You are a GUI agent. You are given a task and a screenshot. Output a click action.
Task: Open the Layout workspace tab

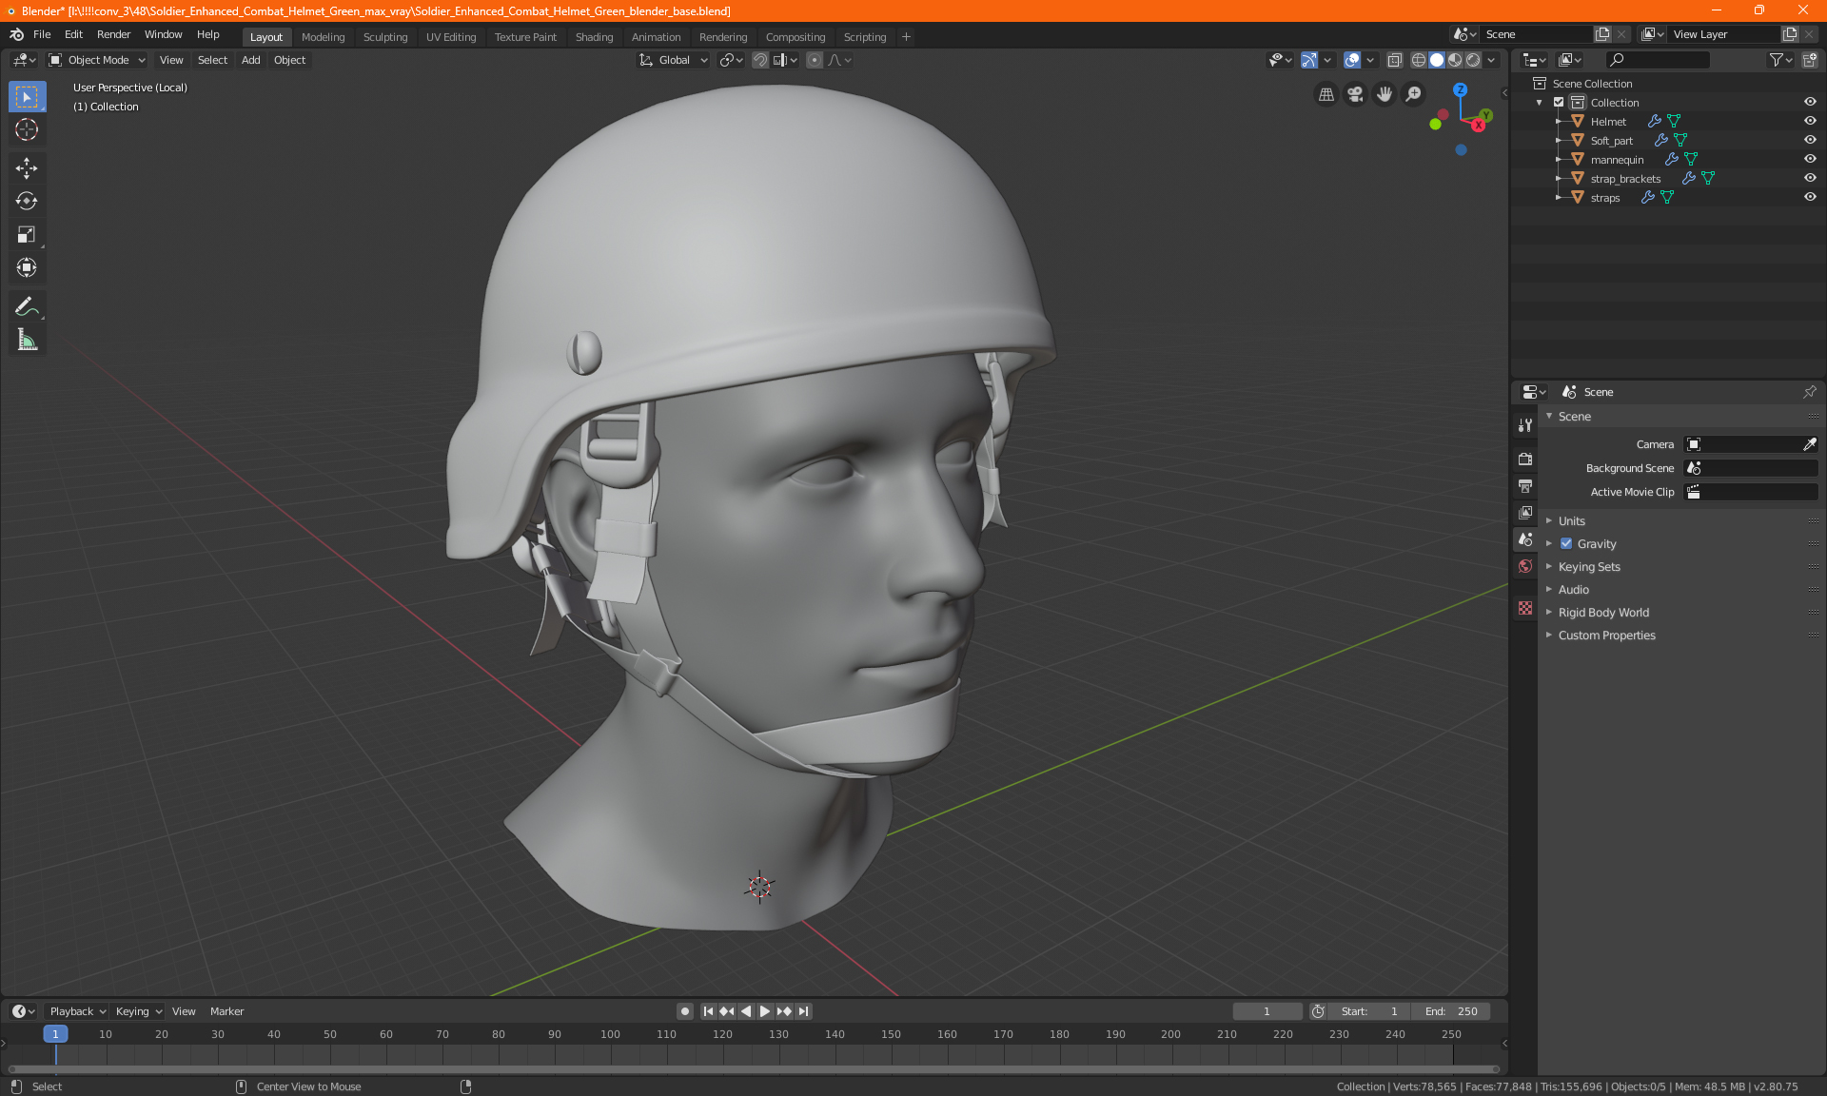(x=265, y=35)
